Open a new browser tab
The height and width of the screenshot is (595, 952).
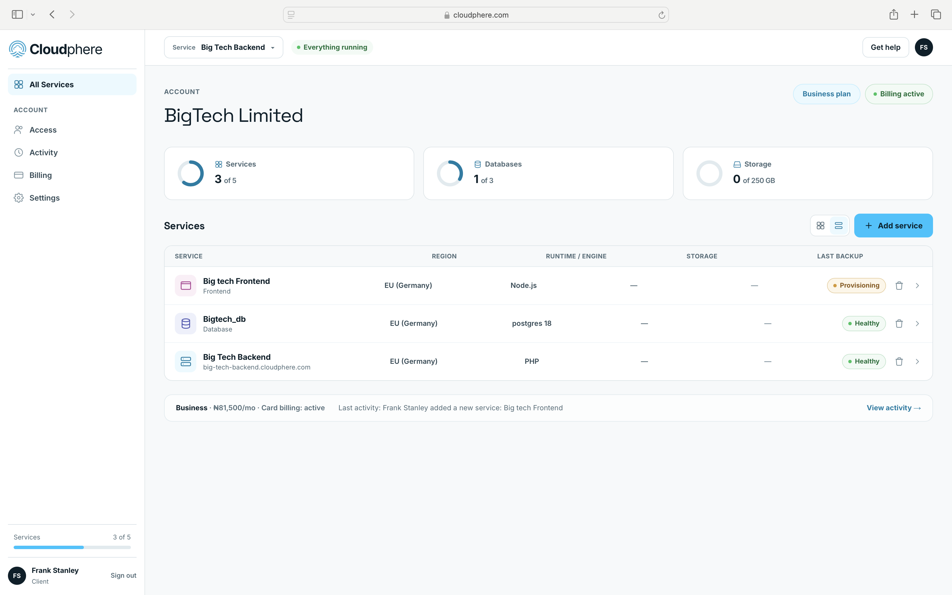coord(914,14)
